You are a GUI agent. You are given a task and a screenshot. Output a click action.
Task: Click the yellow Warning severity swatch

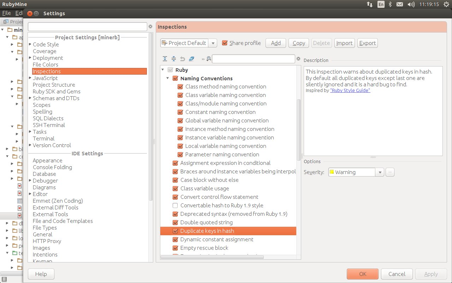click(332, 172)
